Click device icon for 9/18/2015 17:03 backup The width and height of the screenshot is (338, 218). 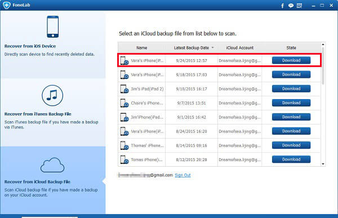click(124, 75)
